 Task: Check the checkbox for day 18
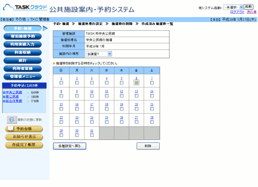pos(107,109)
